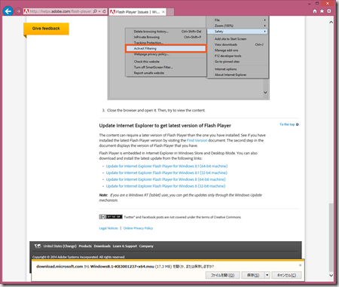This screenshot has width=339, height=287.
Task: Close the Flash Player Issues tab
Action: [x=163, y=12]
